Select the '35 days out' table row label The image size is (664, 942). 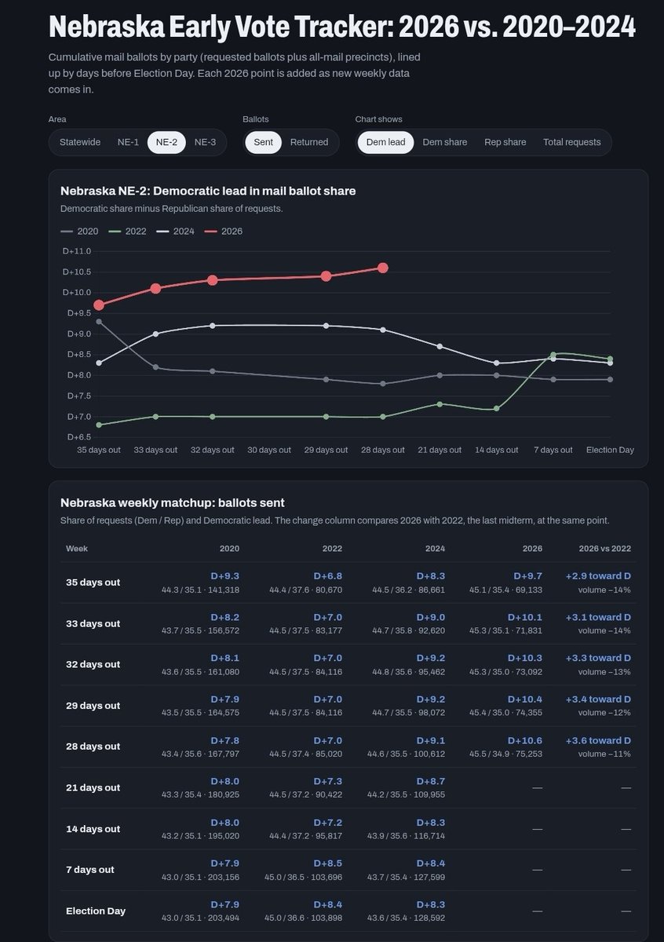pos(93,582)
